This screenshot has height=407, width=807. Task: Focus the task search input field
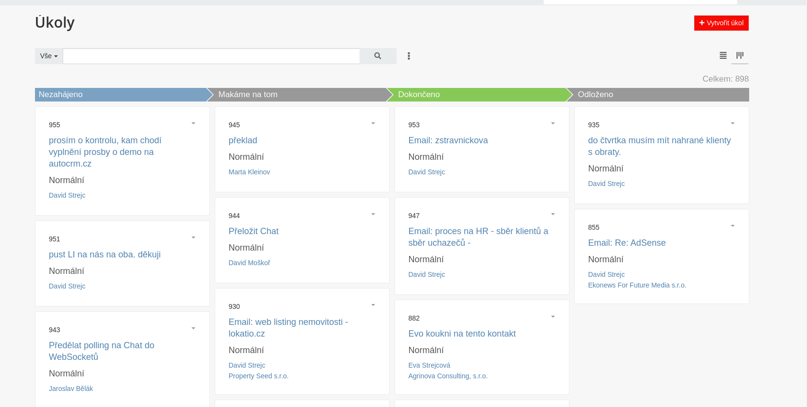(x=211, y=56)
